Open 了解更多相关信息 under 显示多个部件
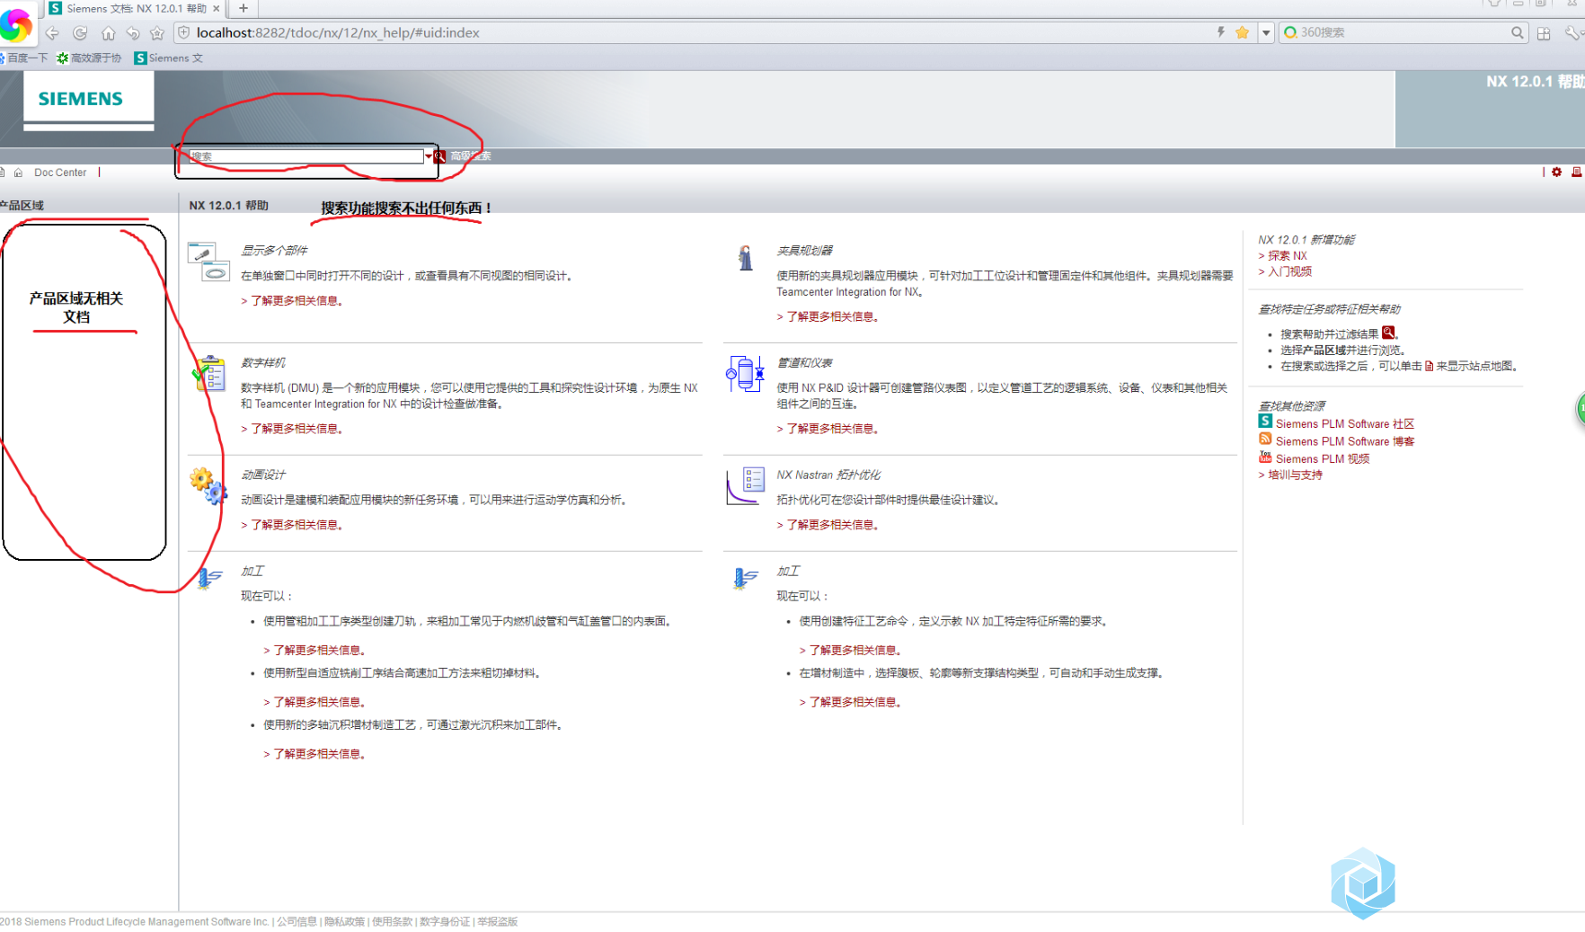The height and width of the screenshot is (932, 1585). (x=292, y=301)
